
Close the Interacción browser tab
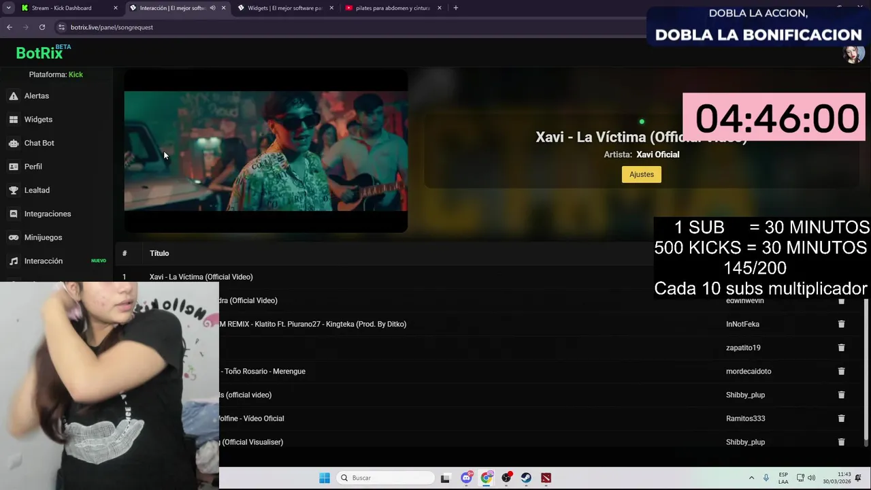[223, 8]
